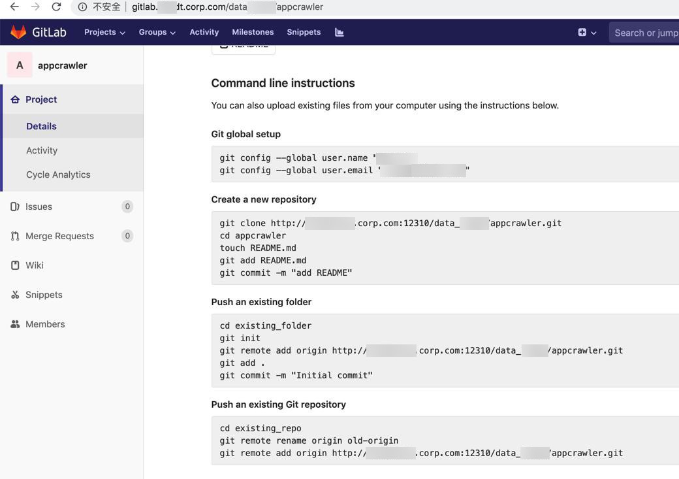
Task: Click the Project home icon in sidebar
Action: click(15, 99)
